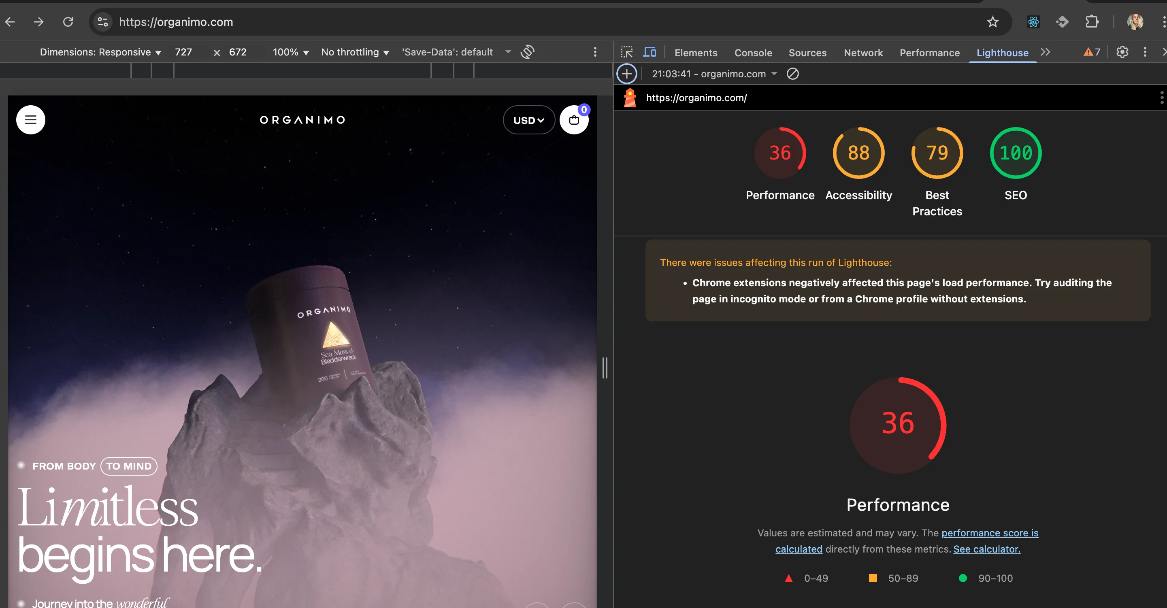
Task: Show more DevTools tabs chevron
Action: click(x=1045, y=52)
